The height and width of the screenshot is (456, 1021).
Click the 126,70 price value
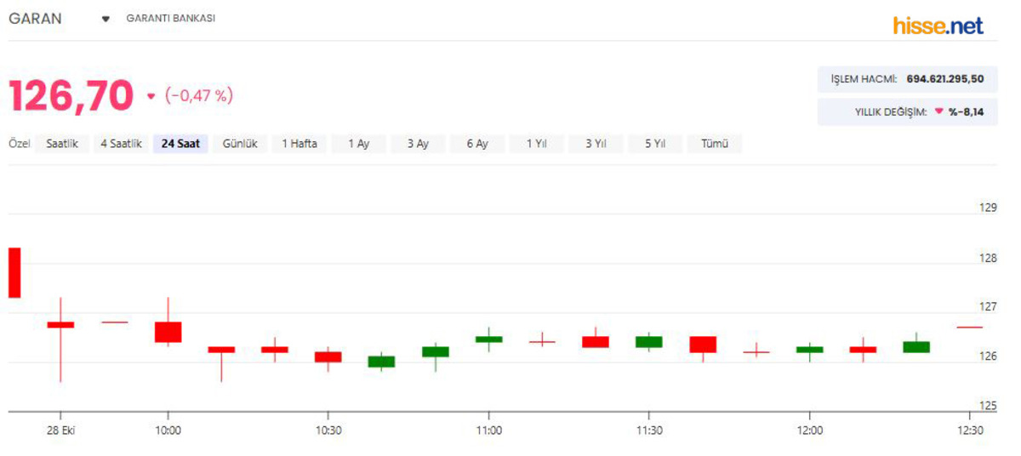click(71, 95)
